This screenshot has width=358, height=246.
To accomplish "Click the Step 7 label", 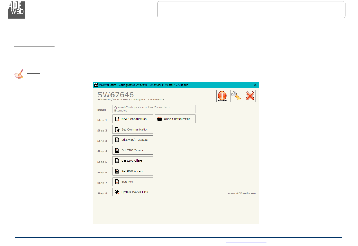I will click(102, 183).
